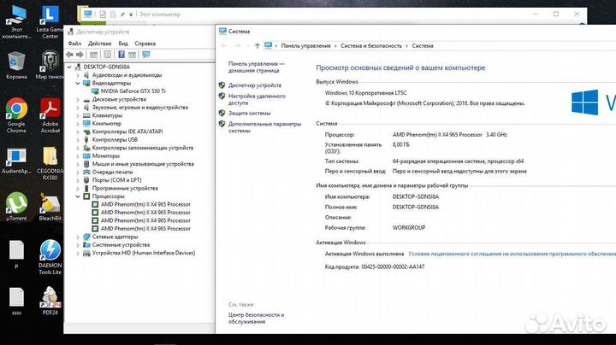Screen dimensions: 616x345
Task: Select Очереди печати tree item
Action: pos(112,172)
